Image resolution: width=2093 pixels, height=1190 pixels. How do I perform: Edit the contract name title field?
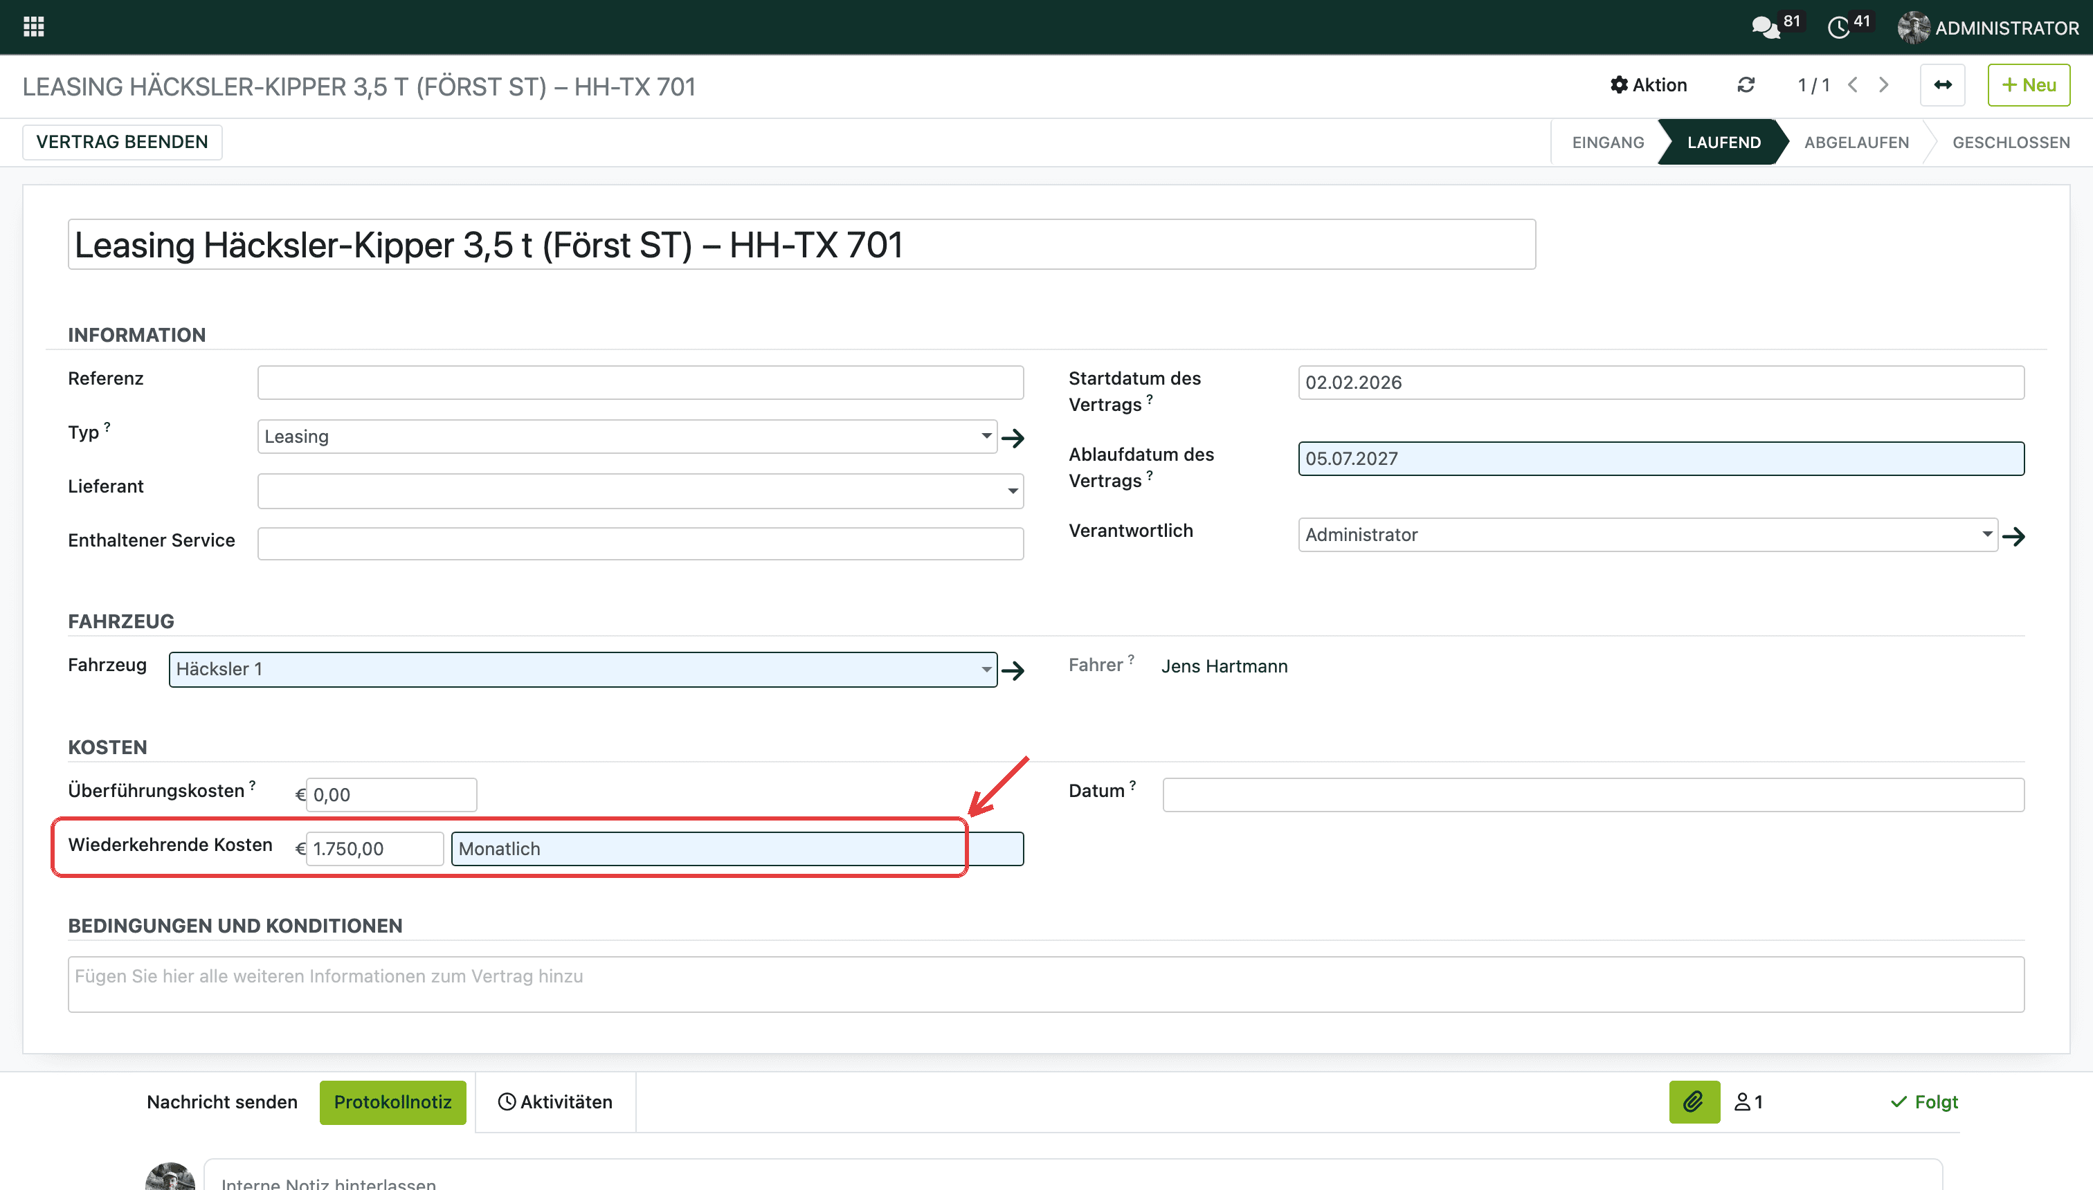pyautogui.click(x=801, y=244)
